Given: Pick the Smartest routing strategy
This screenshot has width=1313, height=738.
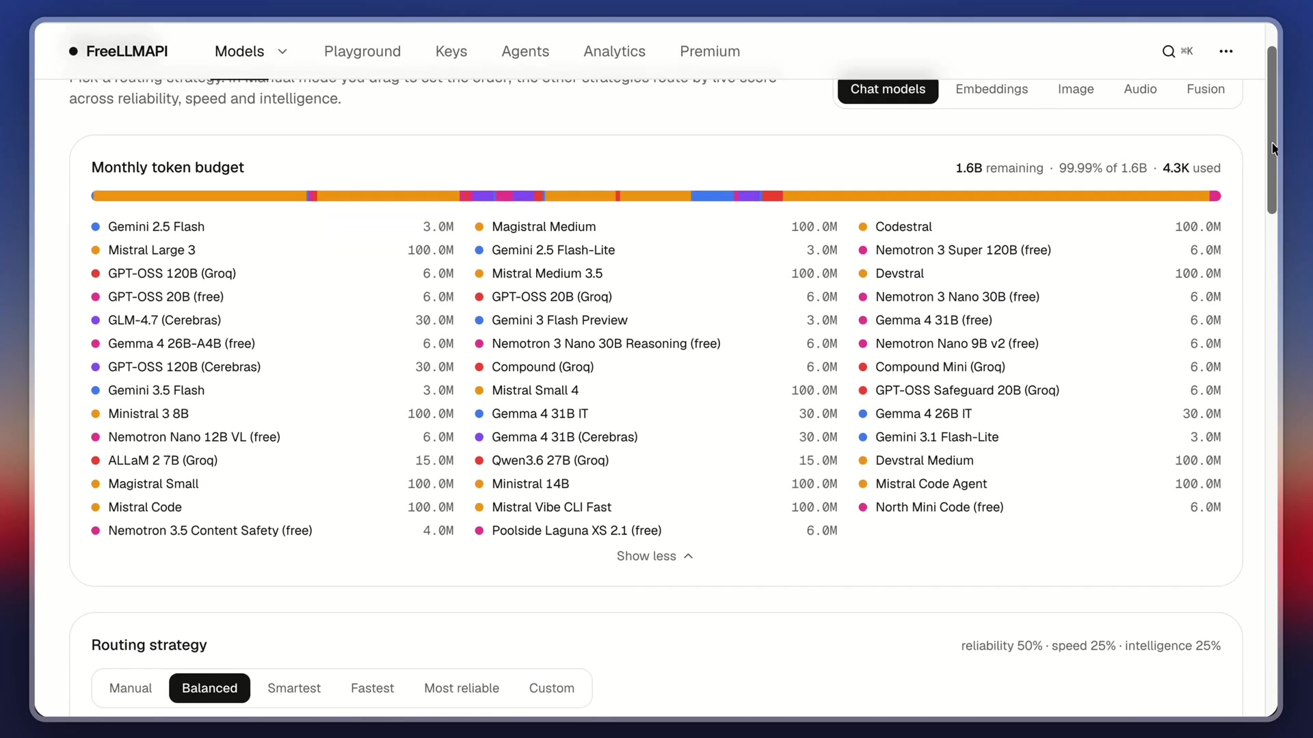Looking at the screenshot, I should (x=294, y=688).
